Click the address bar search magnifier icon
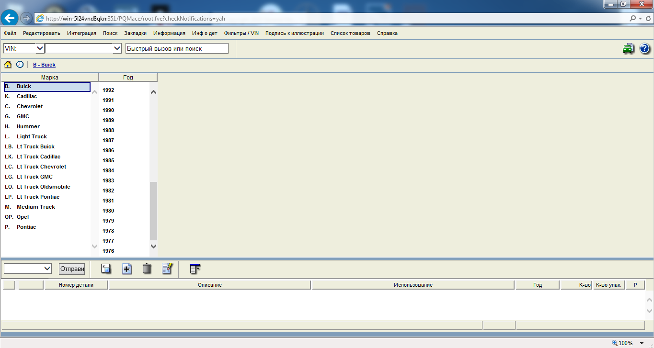Screen dimensions: 654x348 pyautogui.click(x=633, y=19)
